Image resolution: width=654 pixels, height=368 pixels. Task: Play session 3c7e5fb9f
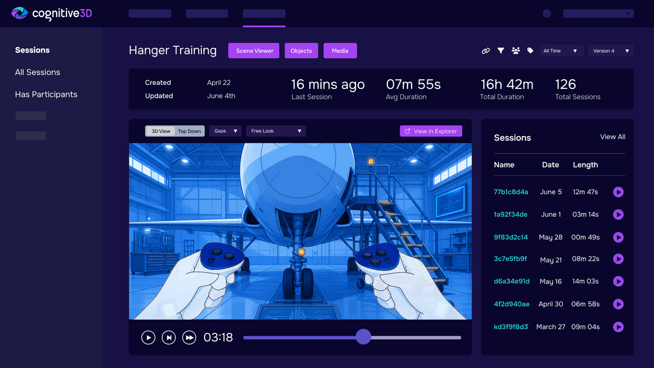pyautogui.click(x=618, y=259)
